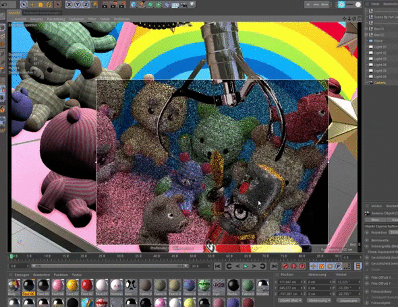Image resolution: width=398 pixels, height=307 pixels.
Task: Click the timeline preview range slider
Action: 109,266
